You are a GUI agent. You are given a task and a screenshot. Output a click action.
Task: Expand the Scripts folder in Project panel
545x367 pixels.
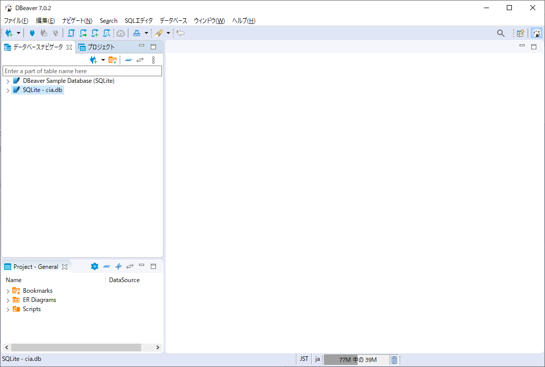(8, 310)
